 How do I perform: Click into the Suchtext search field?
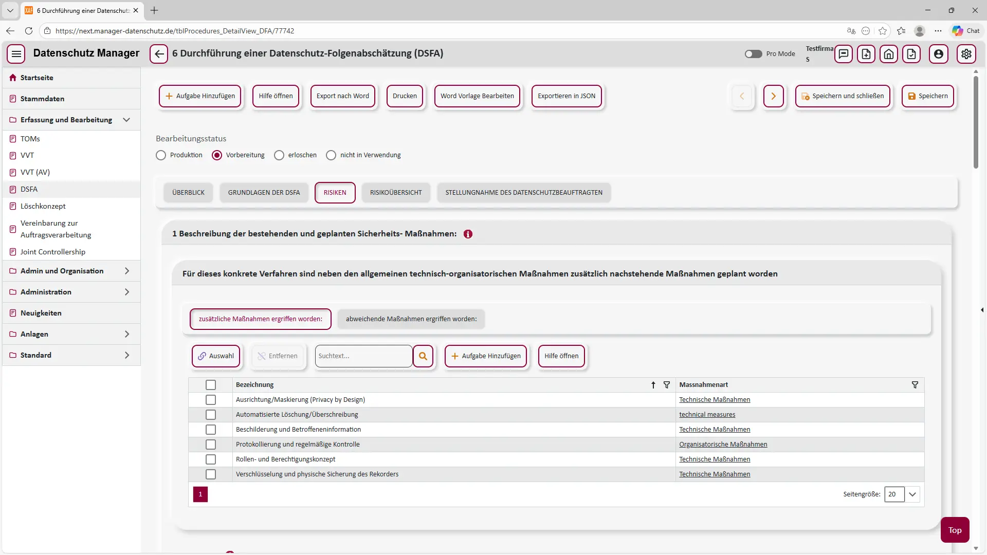363,356
